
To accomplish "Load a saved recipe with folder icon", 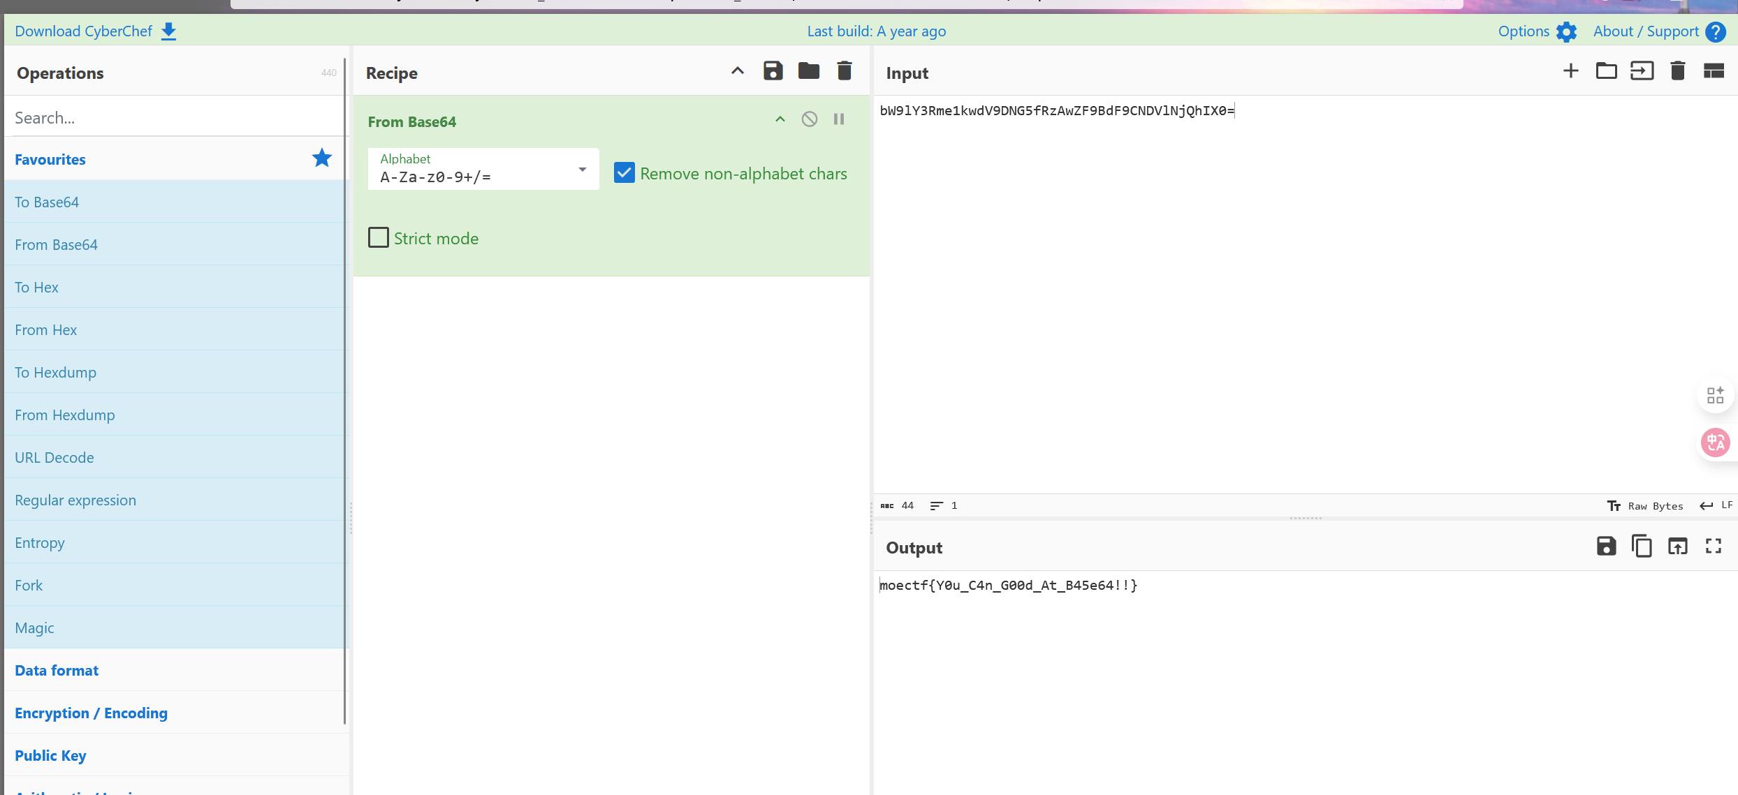I will coord(808,71).
